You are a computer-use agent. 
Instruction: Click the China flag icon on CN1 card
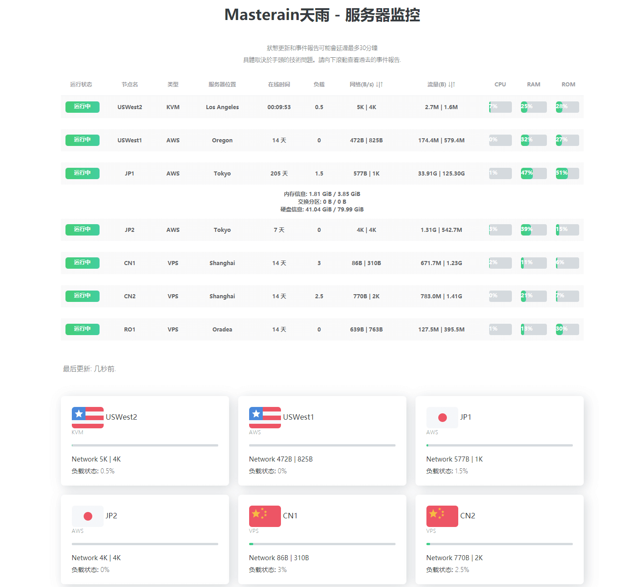point(265,516)
